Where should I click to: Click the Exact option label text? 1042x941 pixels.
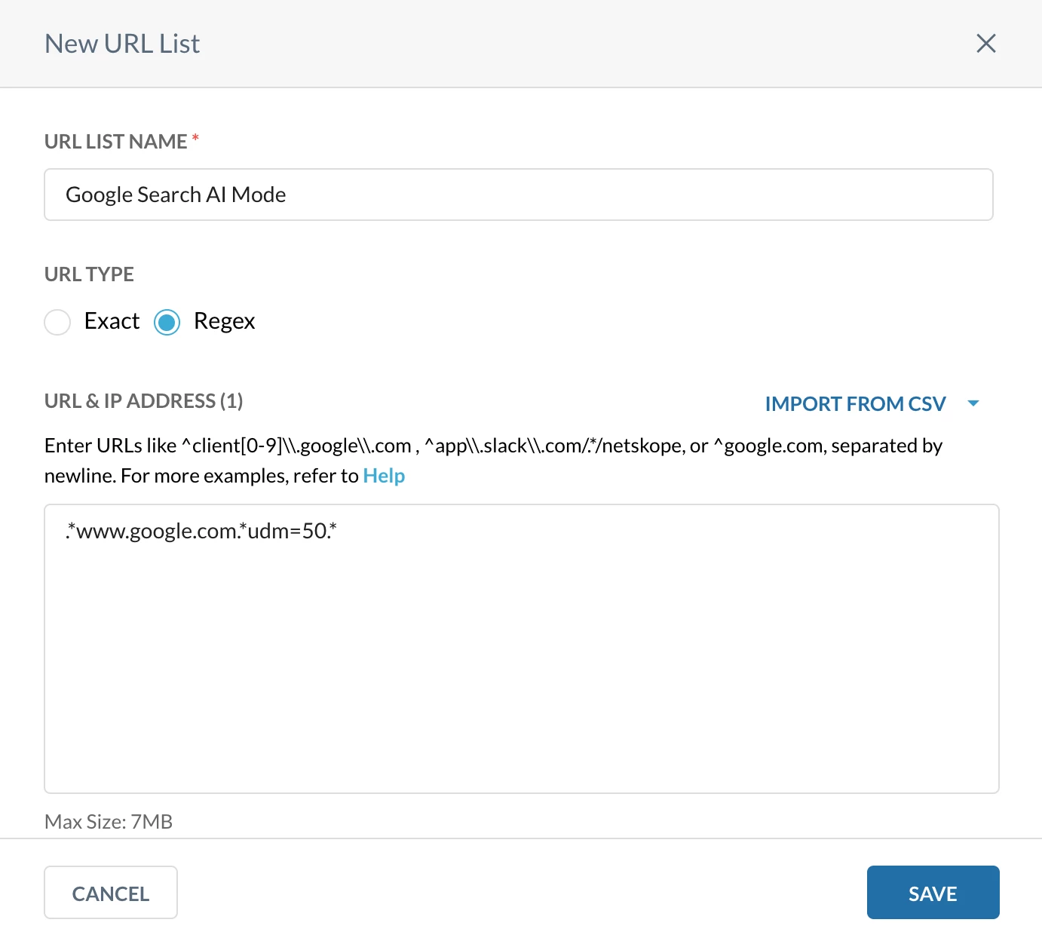tap(112, 321)
